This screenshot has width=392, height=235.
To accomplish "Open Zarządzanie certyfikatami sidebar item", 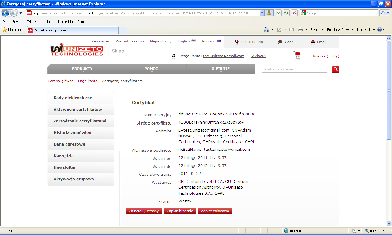I will click(81, 121).
